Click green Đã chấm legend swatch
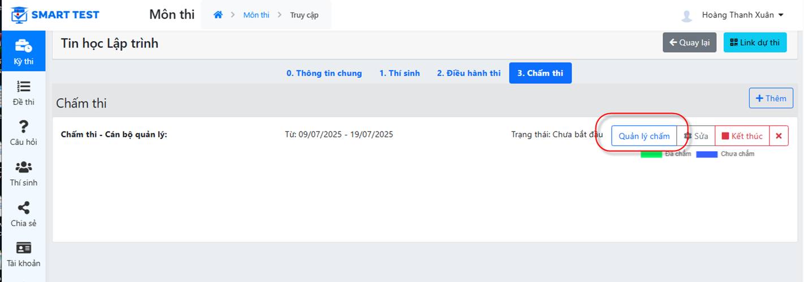Image resolution: width=804 pixels, height=282 pixels. click(x=651, y=155)
